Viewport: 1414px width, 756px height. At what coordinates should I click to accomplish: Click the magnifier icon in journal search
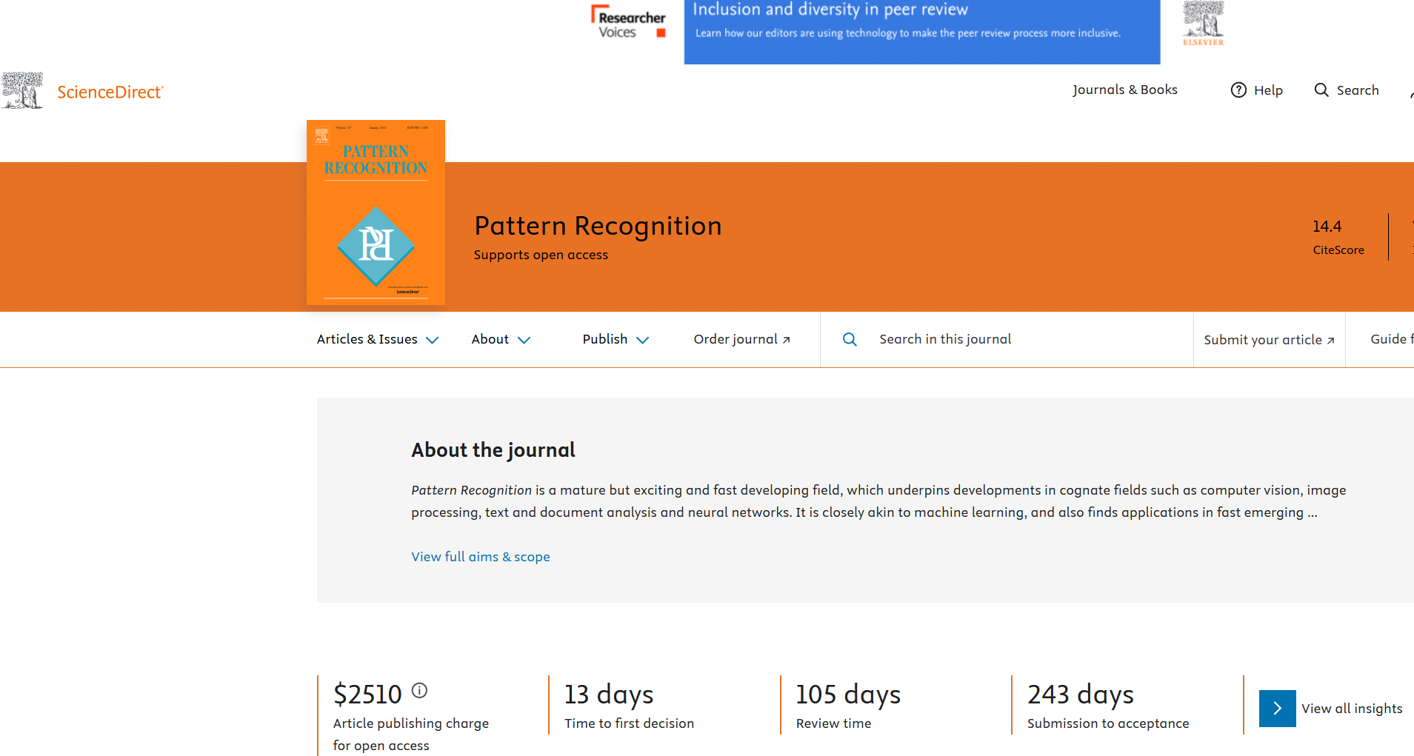pos(850,339)
